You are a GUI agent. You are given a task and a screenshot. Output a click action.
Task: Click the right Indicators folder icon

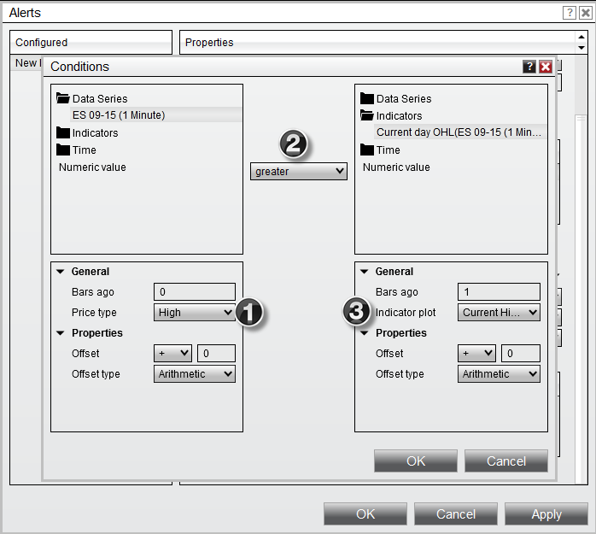(367, 116)
